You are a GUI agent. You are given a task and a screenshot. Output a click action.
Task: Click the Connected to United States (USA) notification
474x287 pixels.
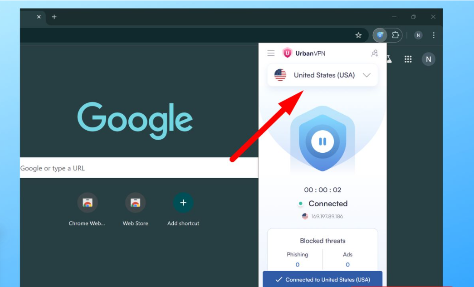pyautogui.click(x=323, y=279)
